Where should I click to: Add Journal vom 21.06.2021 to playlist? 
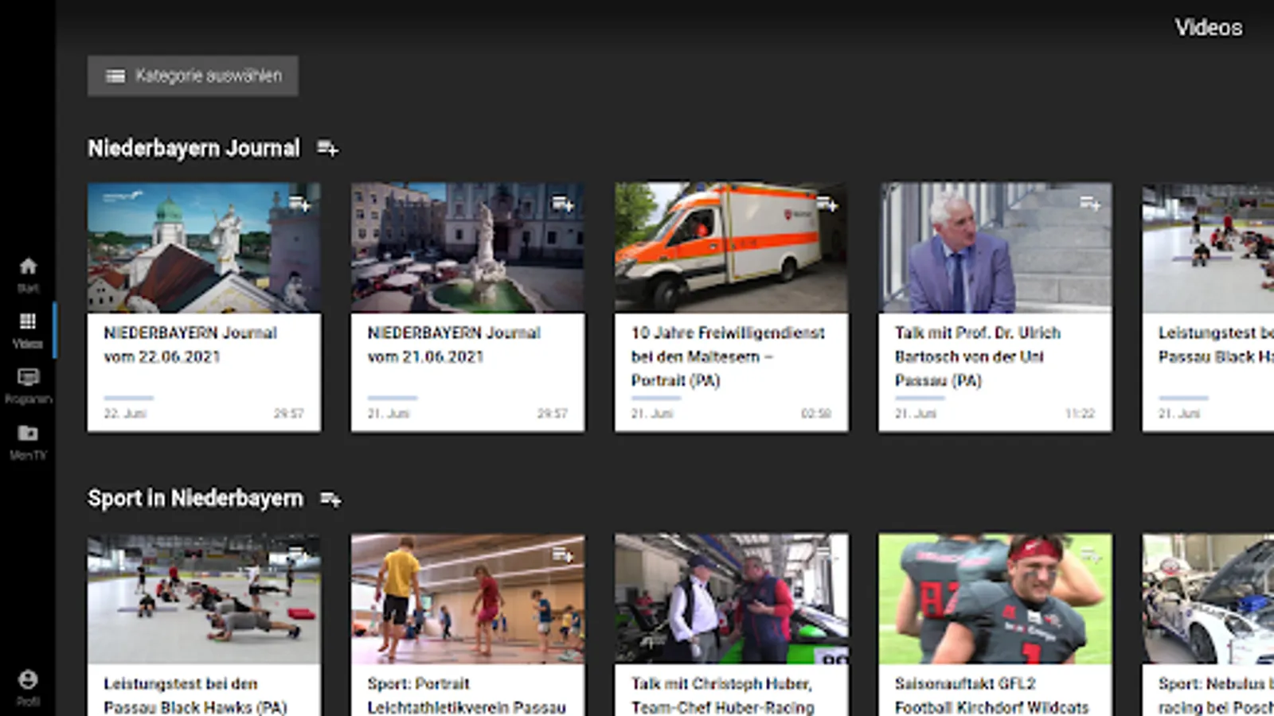click(x=563, y=204)
